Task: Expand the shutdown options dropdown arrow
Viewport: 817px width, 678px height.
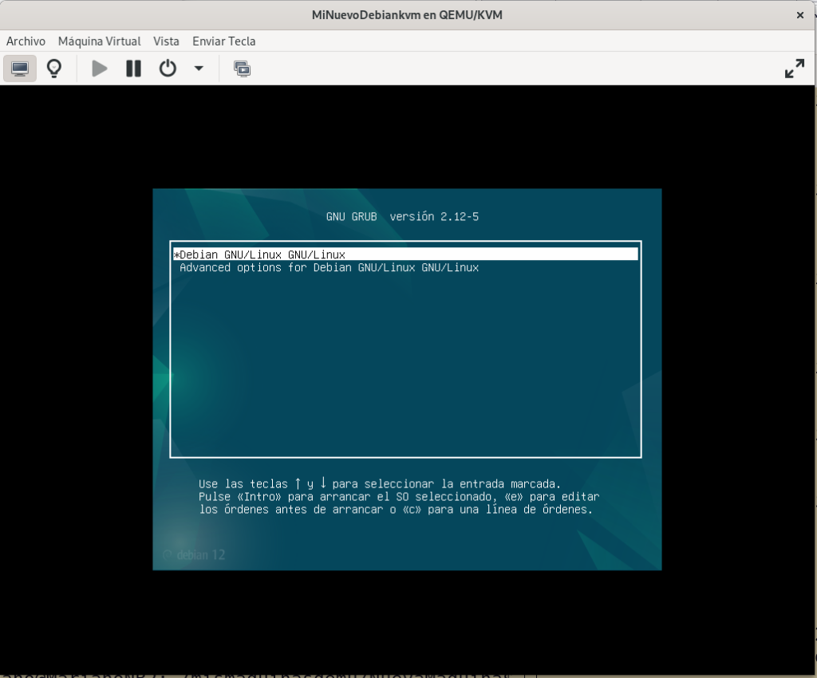Action: tap(199, 69)
